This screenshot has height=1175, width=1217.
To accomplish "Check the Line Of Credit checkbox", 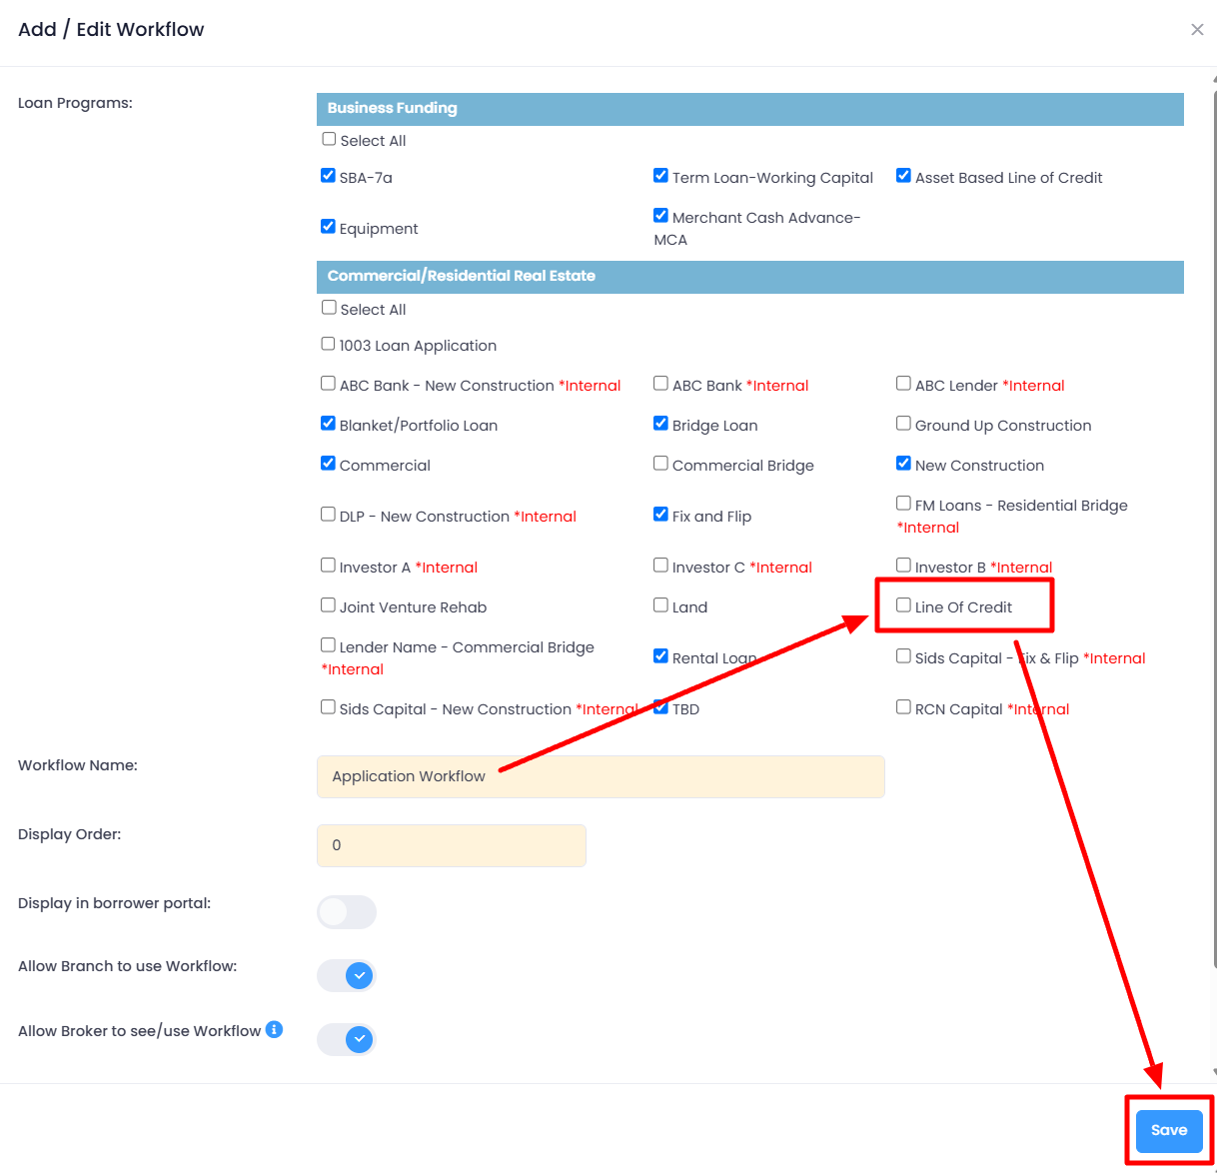I will 903,604.
